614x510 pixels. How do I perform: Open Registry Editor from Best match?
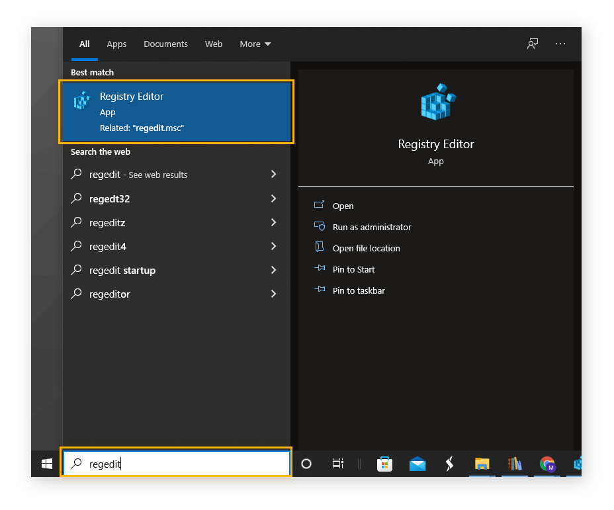coord(175,111)
